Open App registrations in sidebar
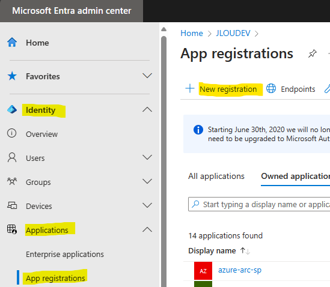Viewport: 330px width, 287px height. point(55,278)
